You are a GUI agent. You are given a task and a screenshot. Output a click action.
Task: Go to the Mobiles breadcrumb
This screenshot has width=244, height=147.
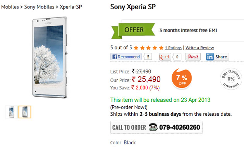pos(10,7)
